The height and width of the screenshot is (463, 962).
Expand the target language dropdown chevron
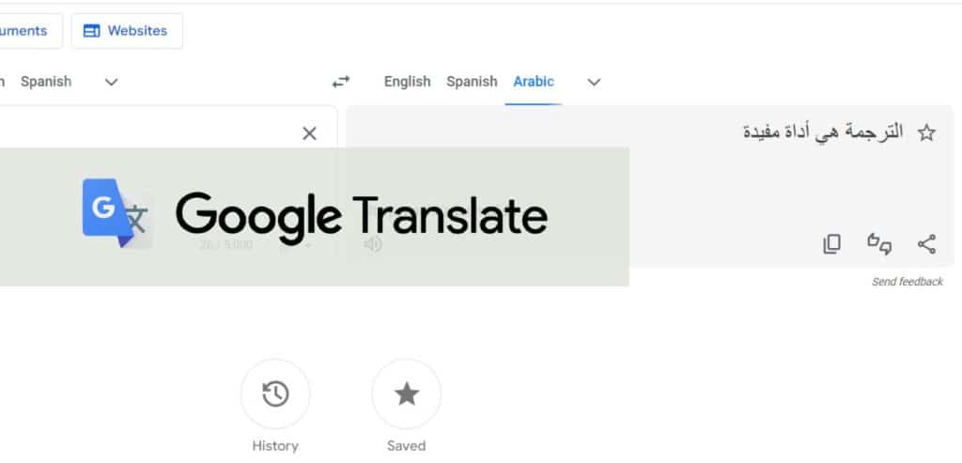(x=594, y=82)
